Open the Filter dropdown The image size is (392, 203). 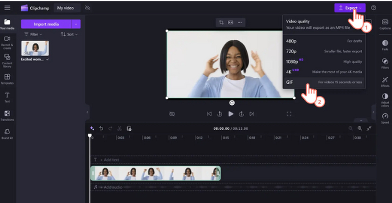[x=33, y=34]
